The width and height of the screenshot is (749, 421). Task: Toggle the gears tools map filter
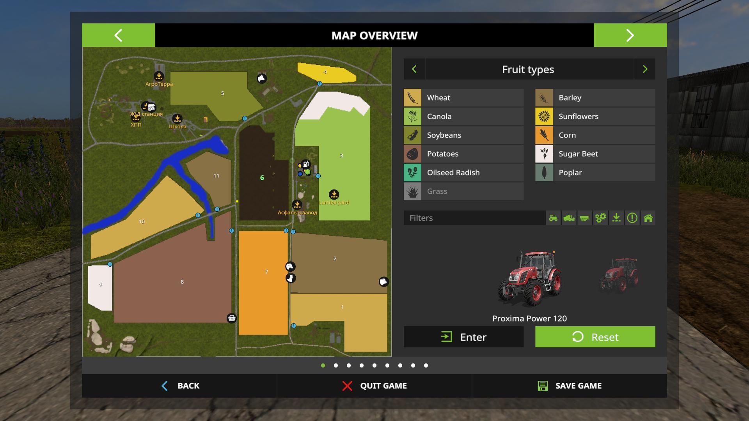tap(600, 218)
